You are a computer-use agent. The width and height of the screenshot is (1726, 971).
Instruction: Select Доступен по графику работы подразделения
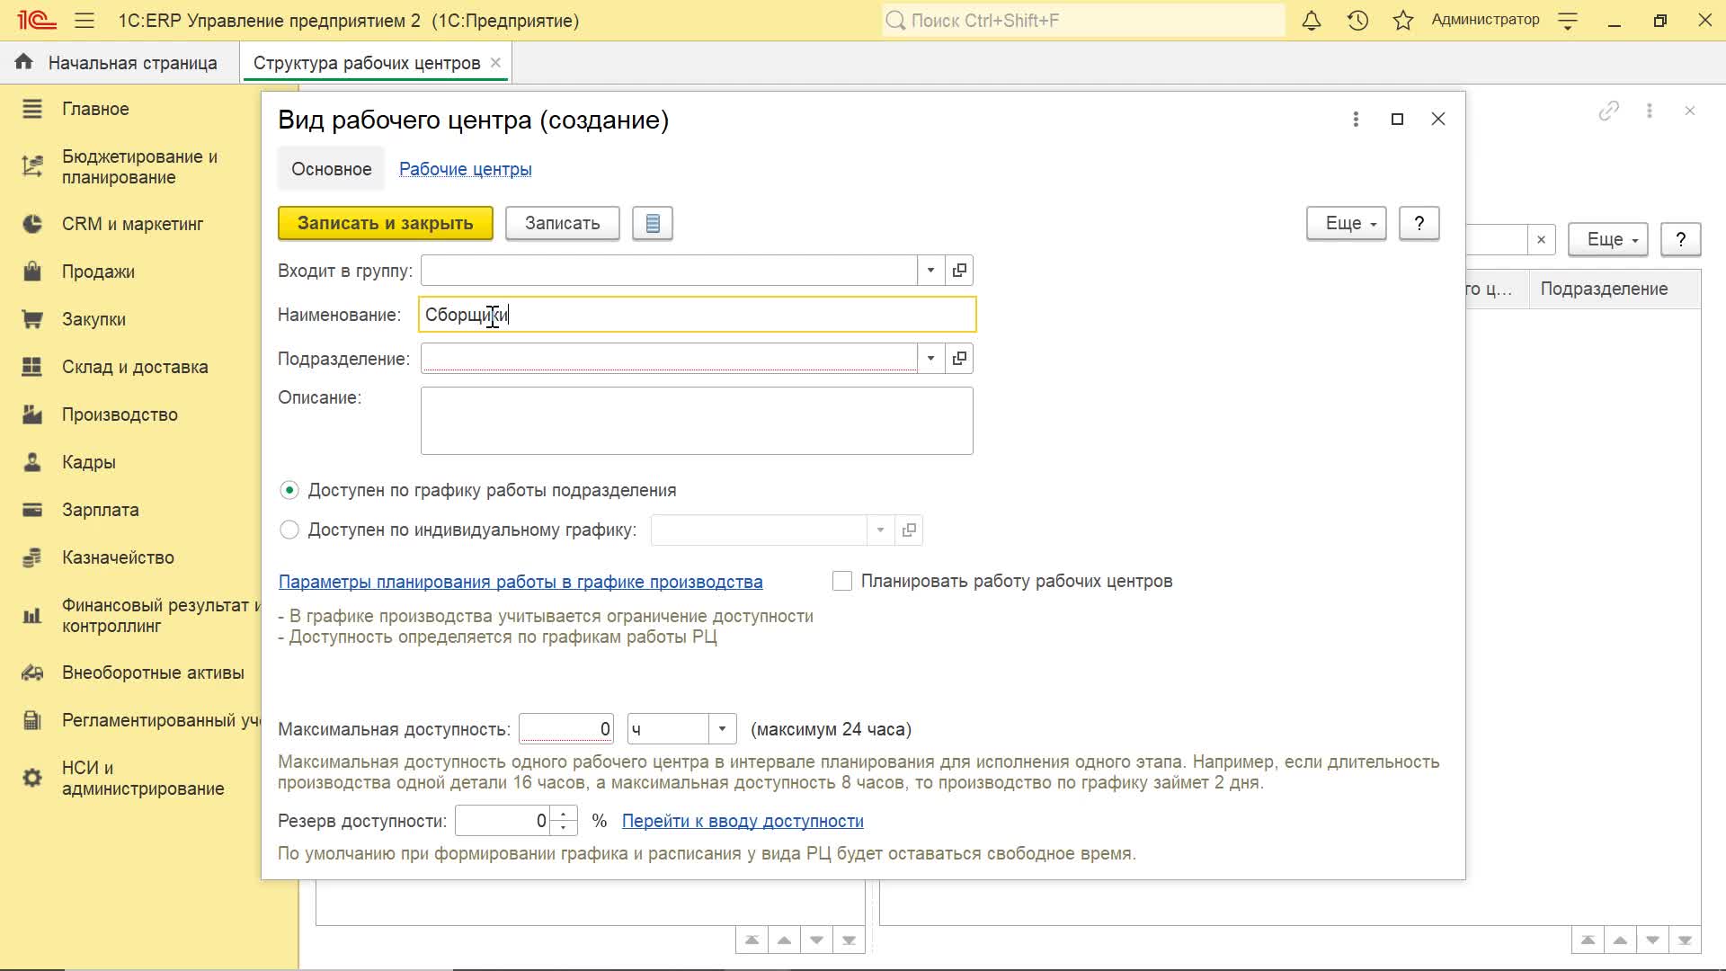pos(289,490)
